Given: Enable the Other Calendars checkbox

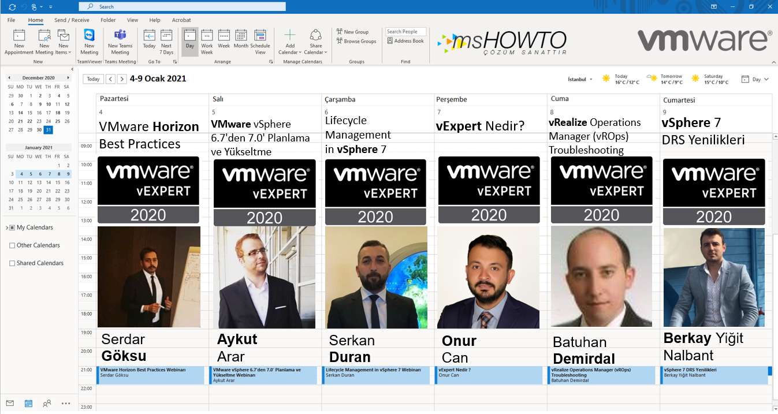Looking at the screenshot, I should [x=12, y=245].
